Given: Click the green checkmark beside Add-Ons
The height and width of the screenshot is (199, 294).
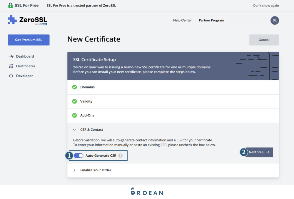Looking at the screenshot, I should click(x=74, y=115).
